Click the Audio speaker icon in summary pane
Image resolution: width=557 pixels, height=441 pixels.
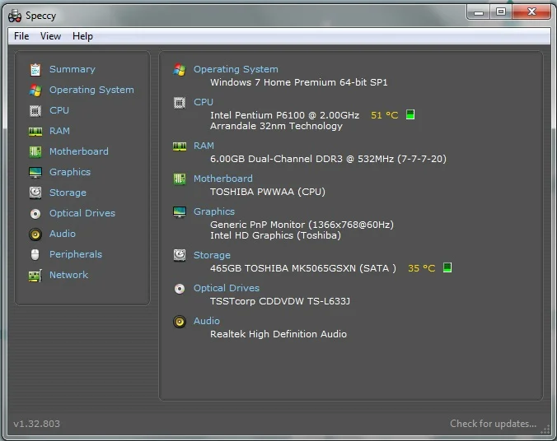(180, 322)
